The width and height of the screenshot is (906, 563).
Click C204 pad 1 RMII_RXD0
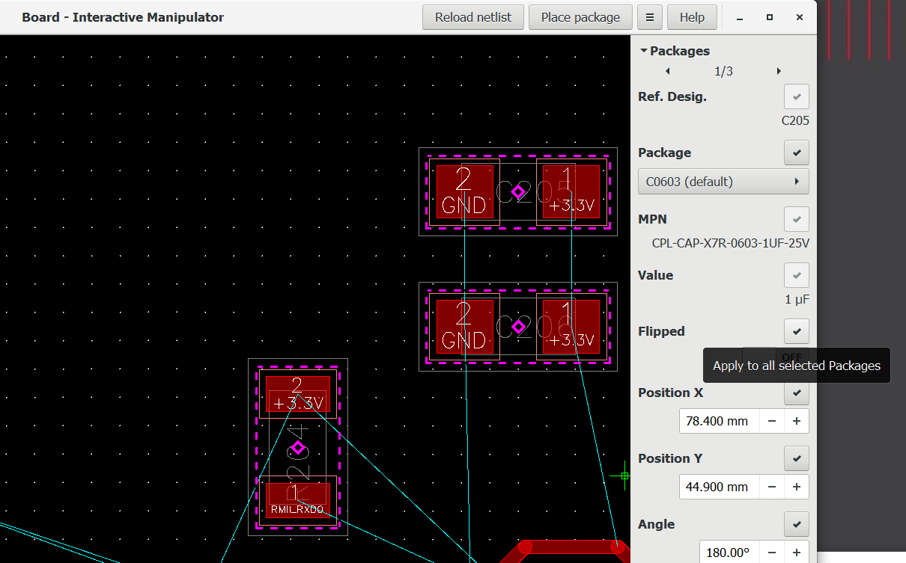pyautogui.click(x=298, y=501)
